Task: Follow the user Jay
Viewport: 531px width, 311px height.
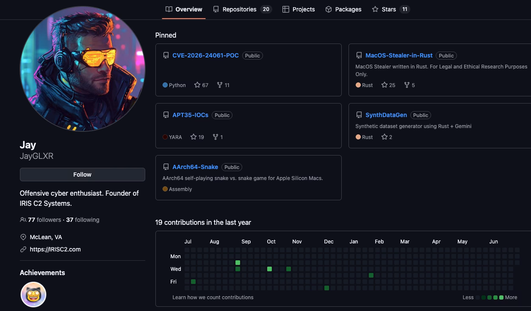Action: [82, 175]
